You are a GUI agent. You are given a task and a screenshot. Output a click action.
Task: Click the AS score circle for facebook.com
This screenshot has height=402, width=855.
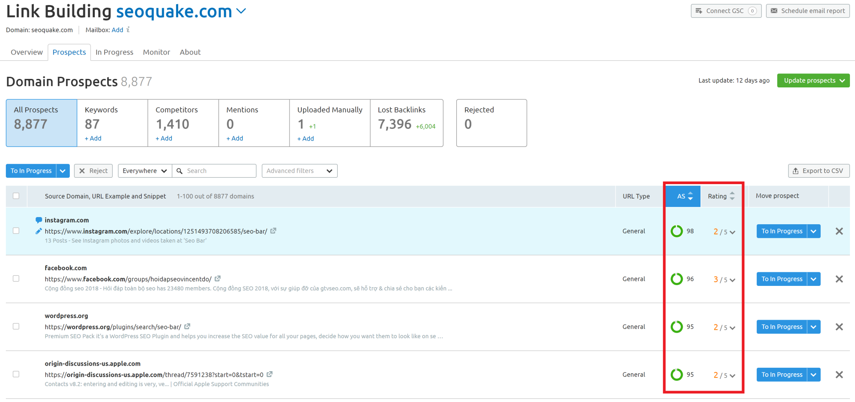click(677, 279)
